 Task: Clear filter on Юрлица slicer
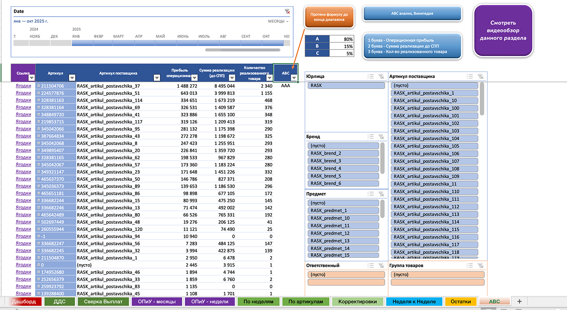pos(381,77)
